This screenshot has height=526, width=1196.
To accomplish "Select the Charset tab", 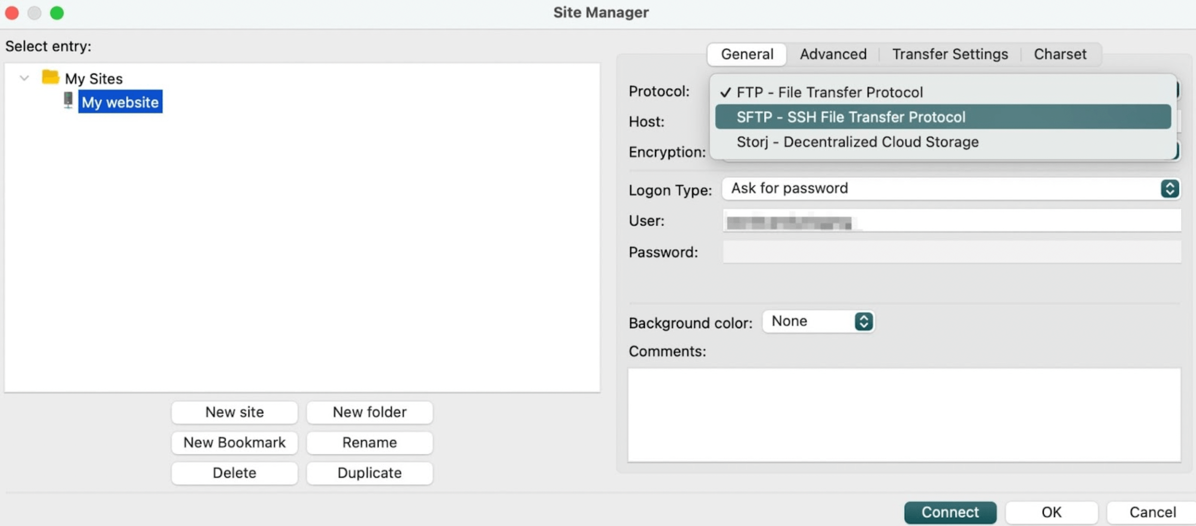I will pyautogui.click(x=1060, y=54).
